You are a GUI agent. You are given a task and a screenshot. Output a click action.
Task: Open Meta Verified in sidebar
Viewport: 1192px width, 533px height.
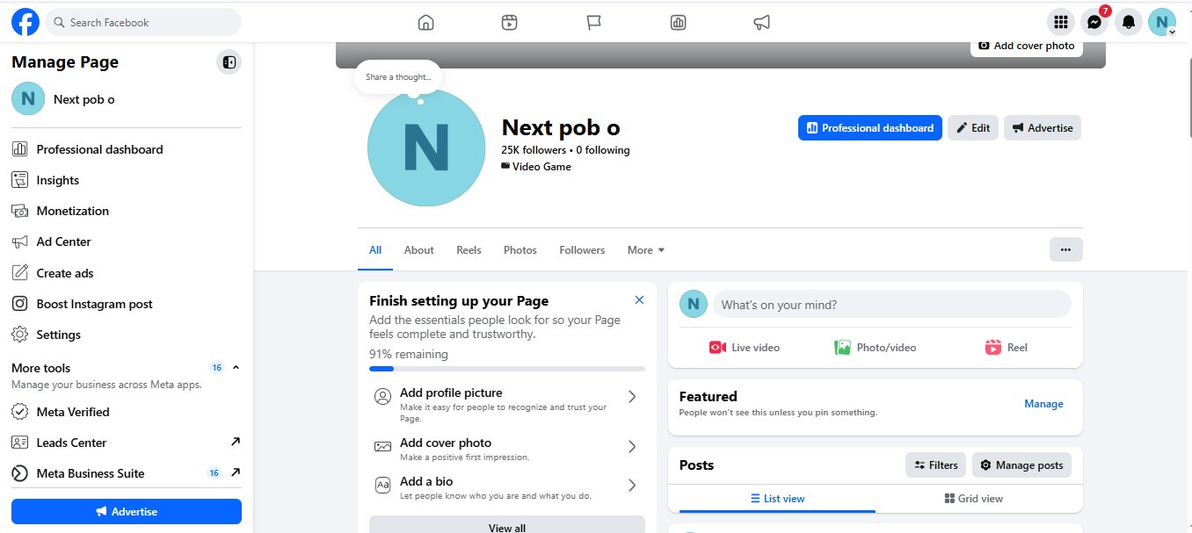coord(126,412)
